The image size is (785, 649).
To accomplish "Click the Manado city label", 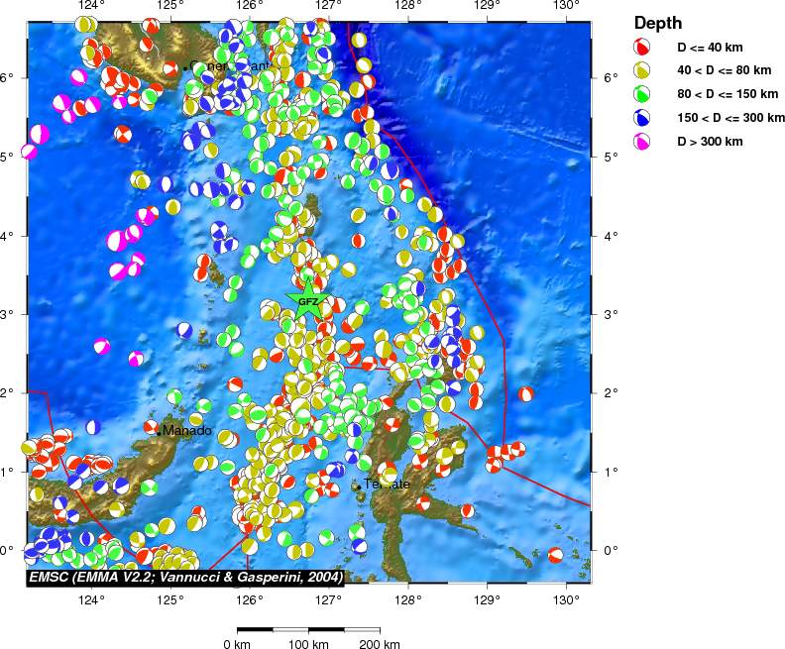I will tap(187, 431).
